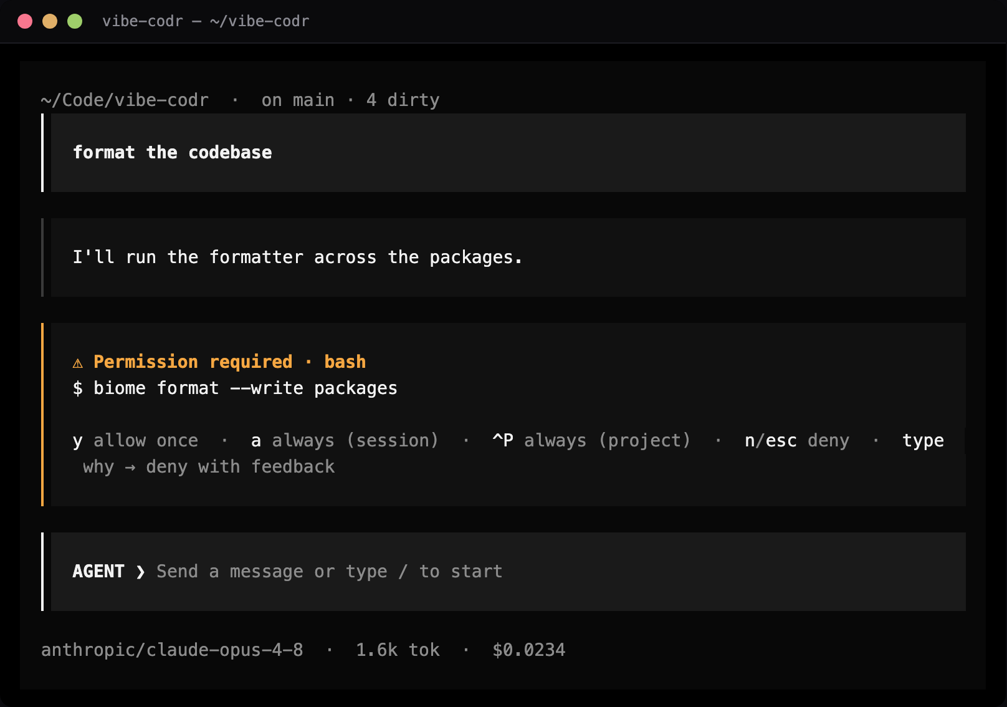
Task: Choose 'n/esc deny' option
Action: click(x=797, y=441)
